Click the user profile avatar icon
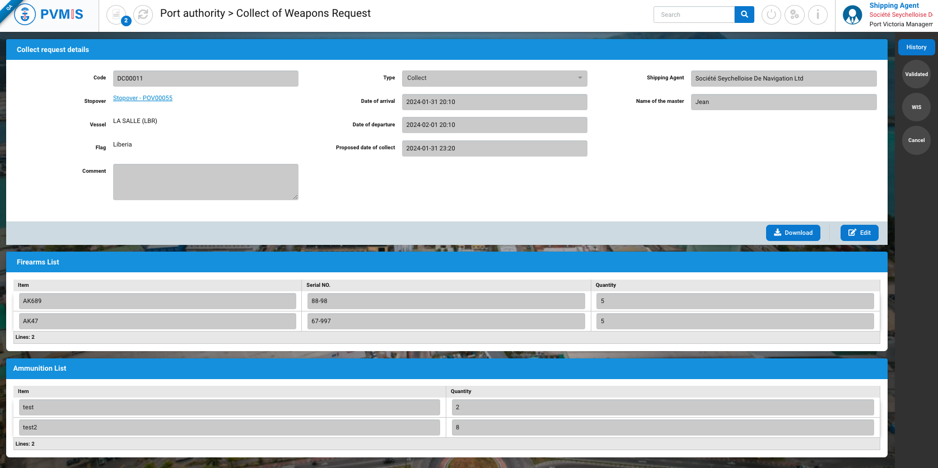938x468 pixels. click(x=852, y=15)
